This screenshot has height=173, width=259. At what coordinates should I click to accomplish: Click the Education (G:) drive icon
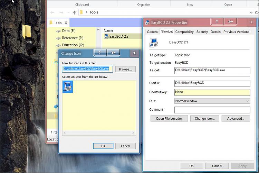58,45
